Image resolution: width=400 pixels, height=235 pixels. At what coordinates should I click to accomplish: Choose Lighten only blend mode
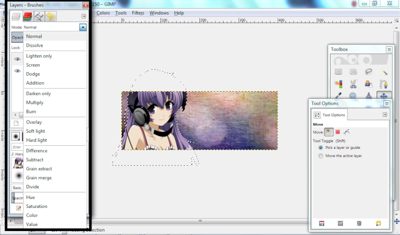coord(55,56)
